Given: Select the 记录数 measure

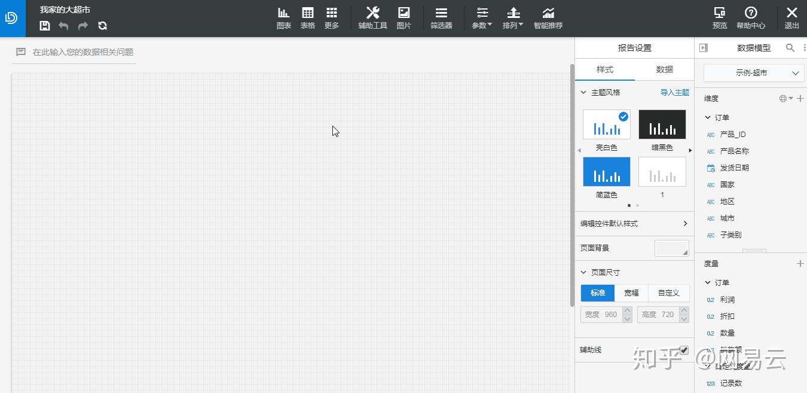Looking at the screenshot, I should click(730, 383).
